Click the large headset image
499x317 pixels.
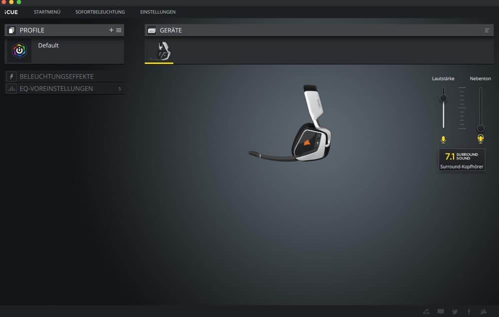(290, 123)
